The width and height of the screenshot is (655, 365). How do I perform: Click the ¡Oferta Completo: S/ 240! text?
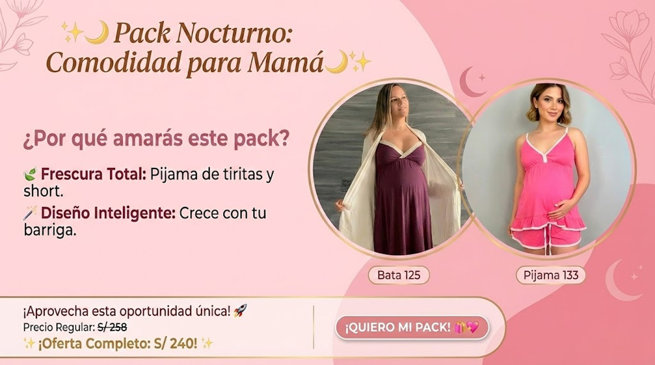click(x=118, y=344)
